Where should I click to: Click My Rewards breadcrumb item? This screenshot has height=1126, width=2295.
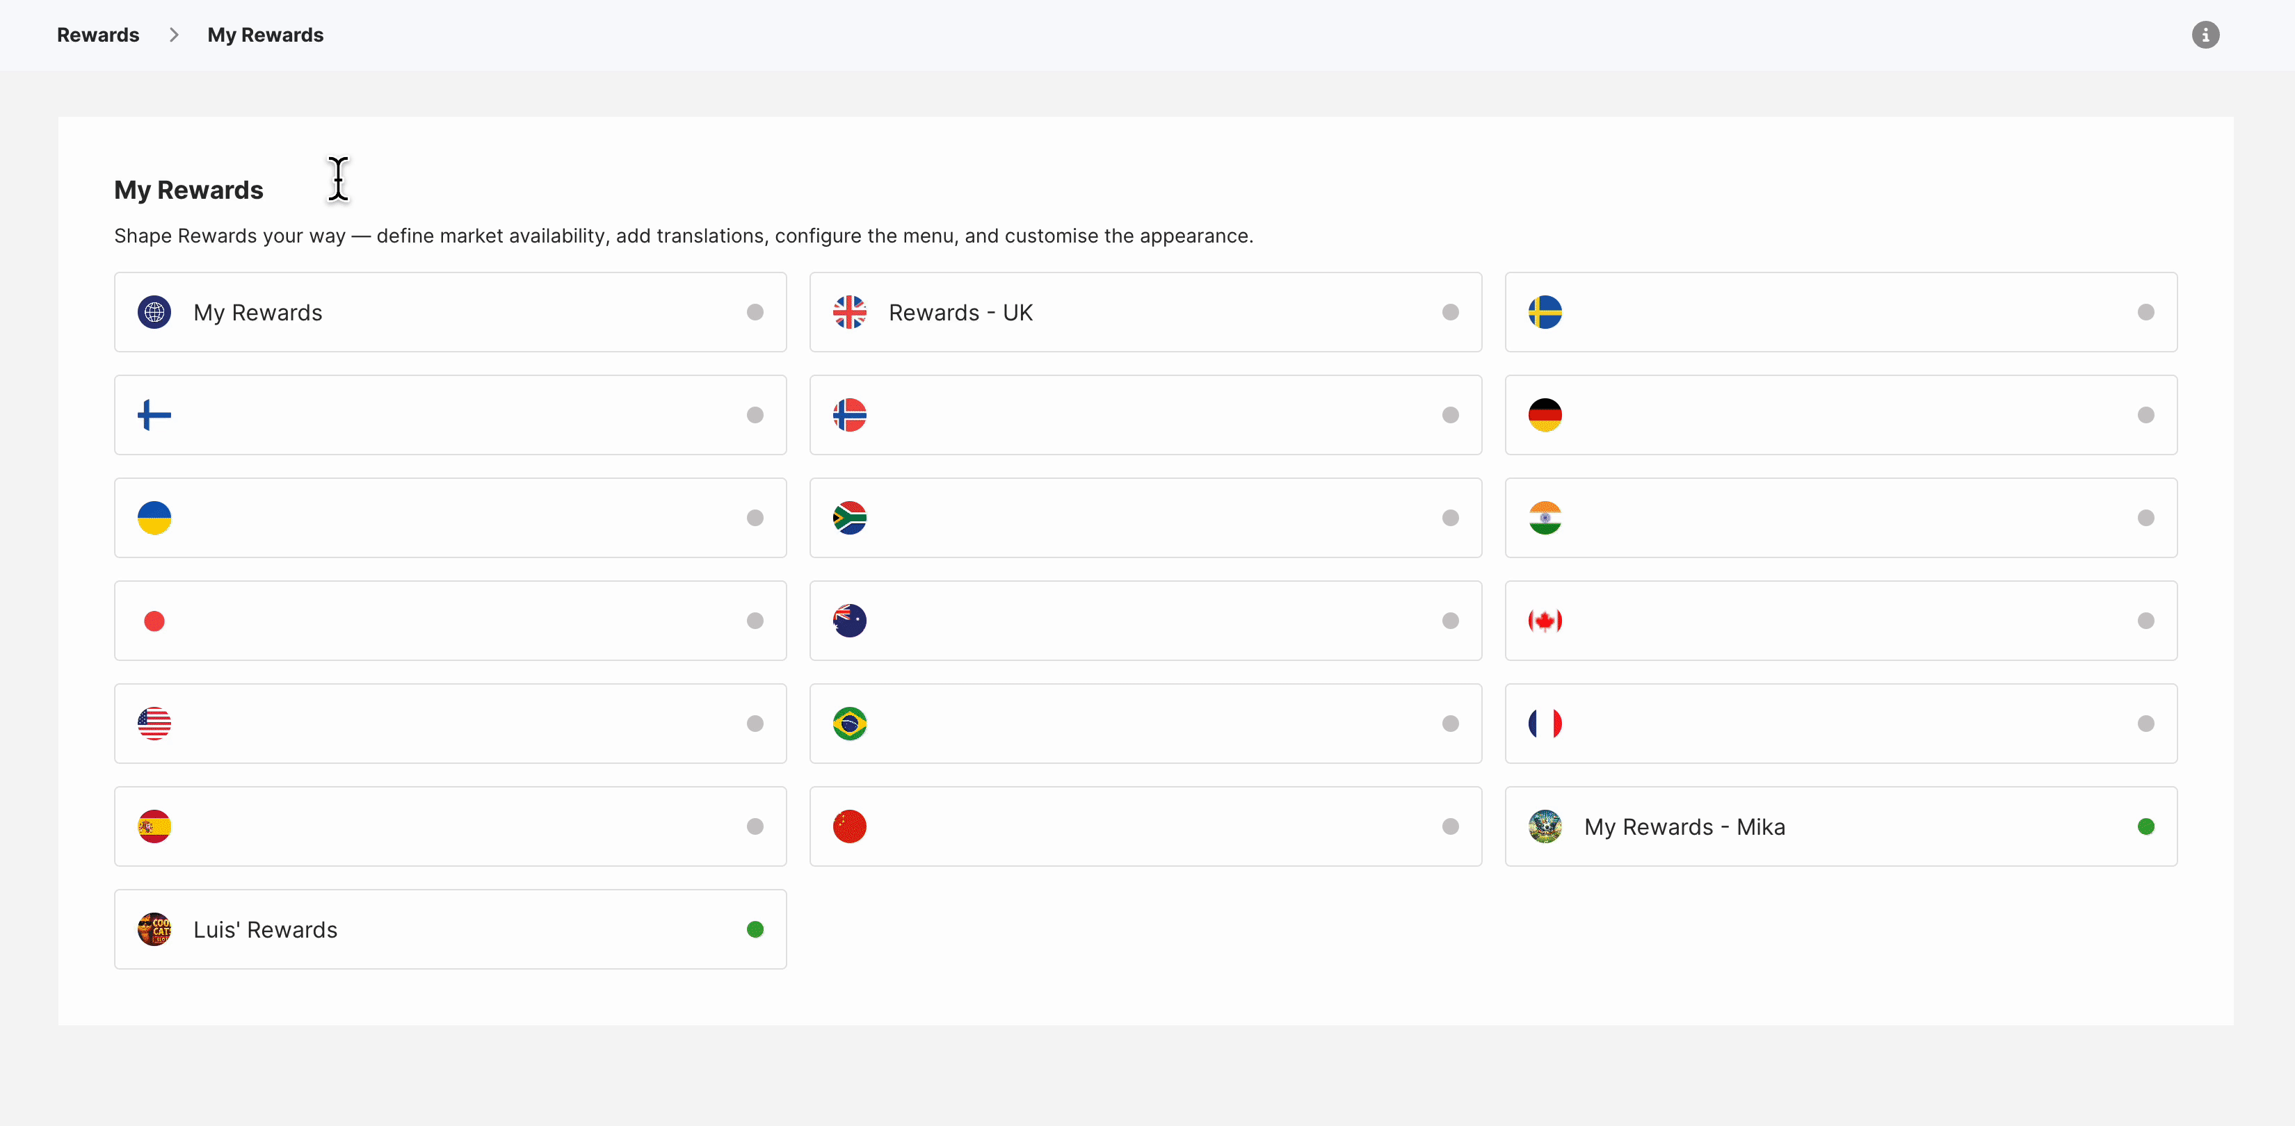pos(266,35)
